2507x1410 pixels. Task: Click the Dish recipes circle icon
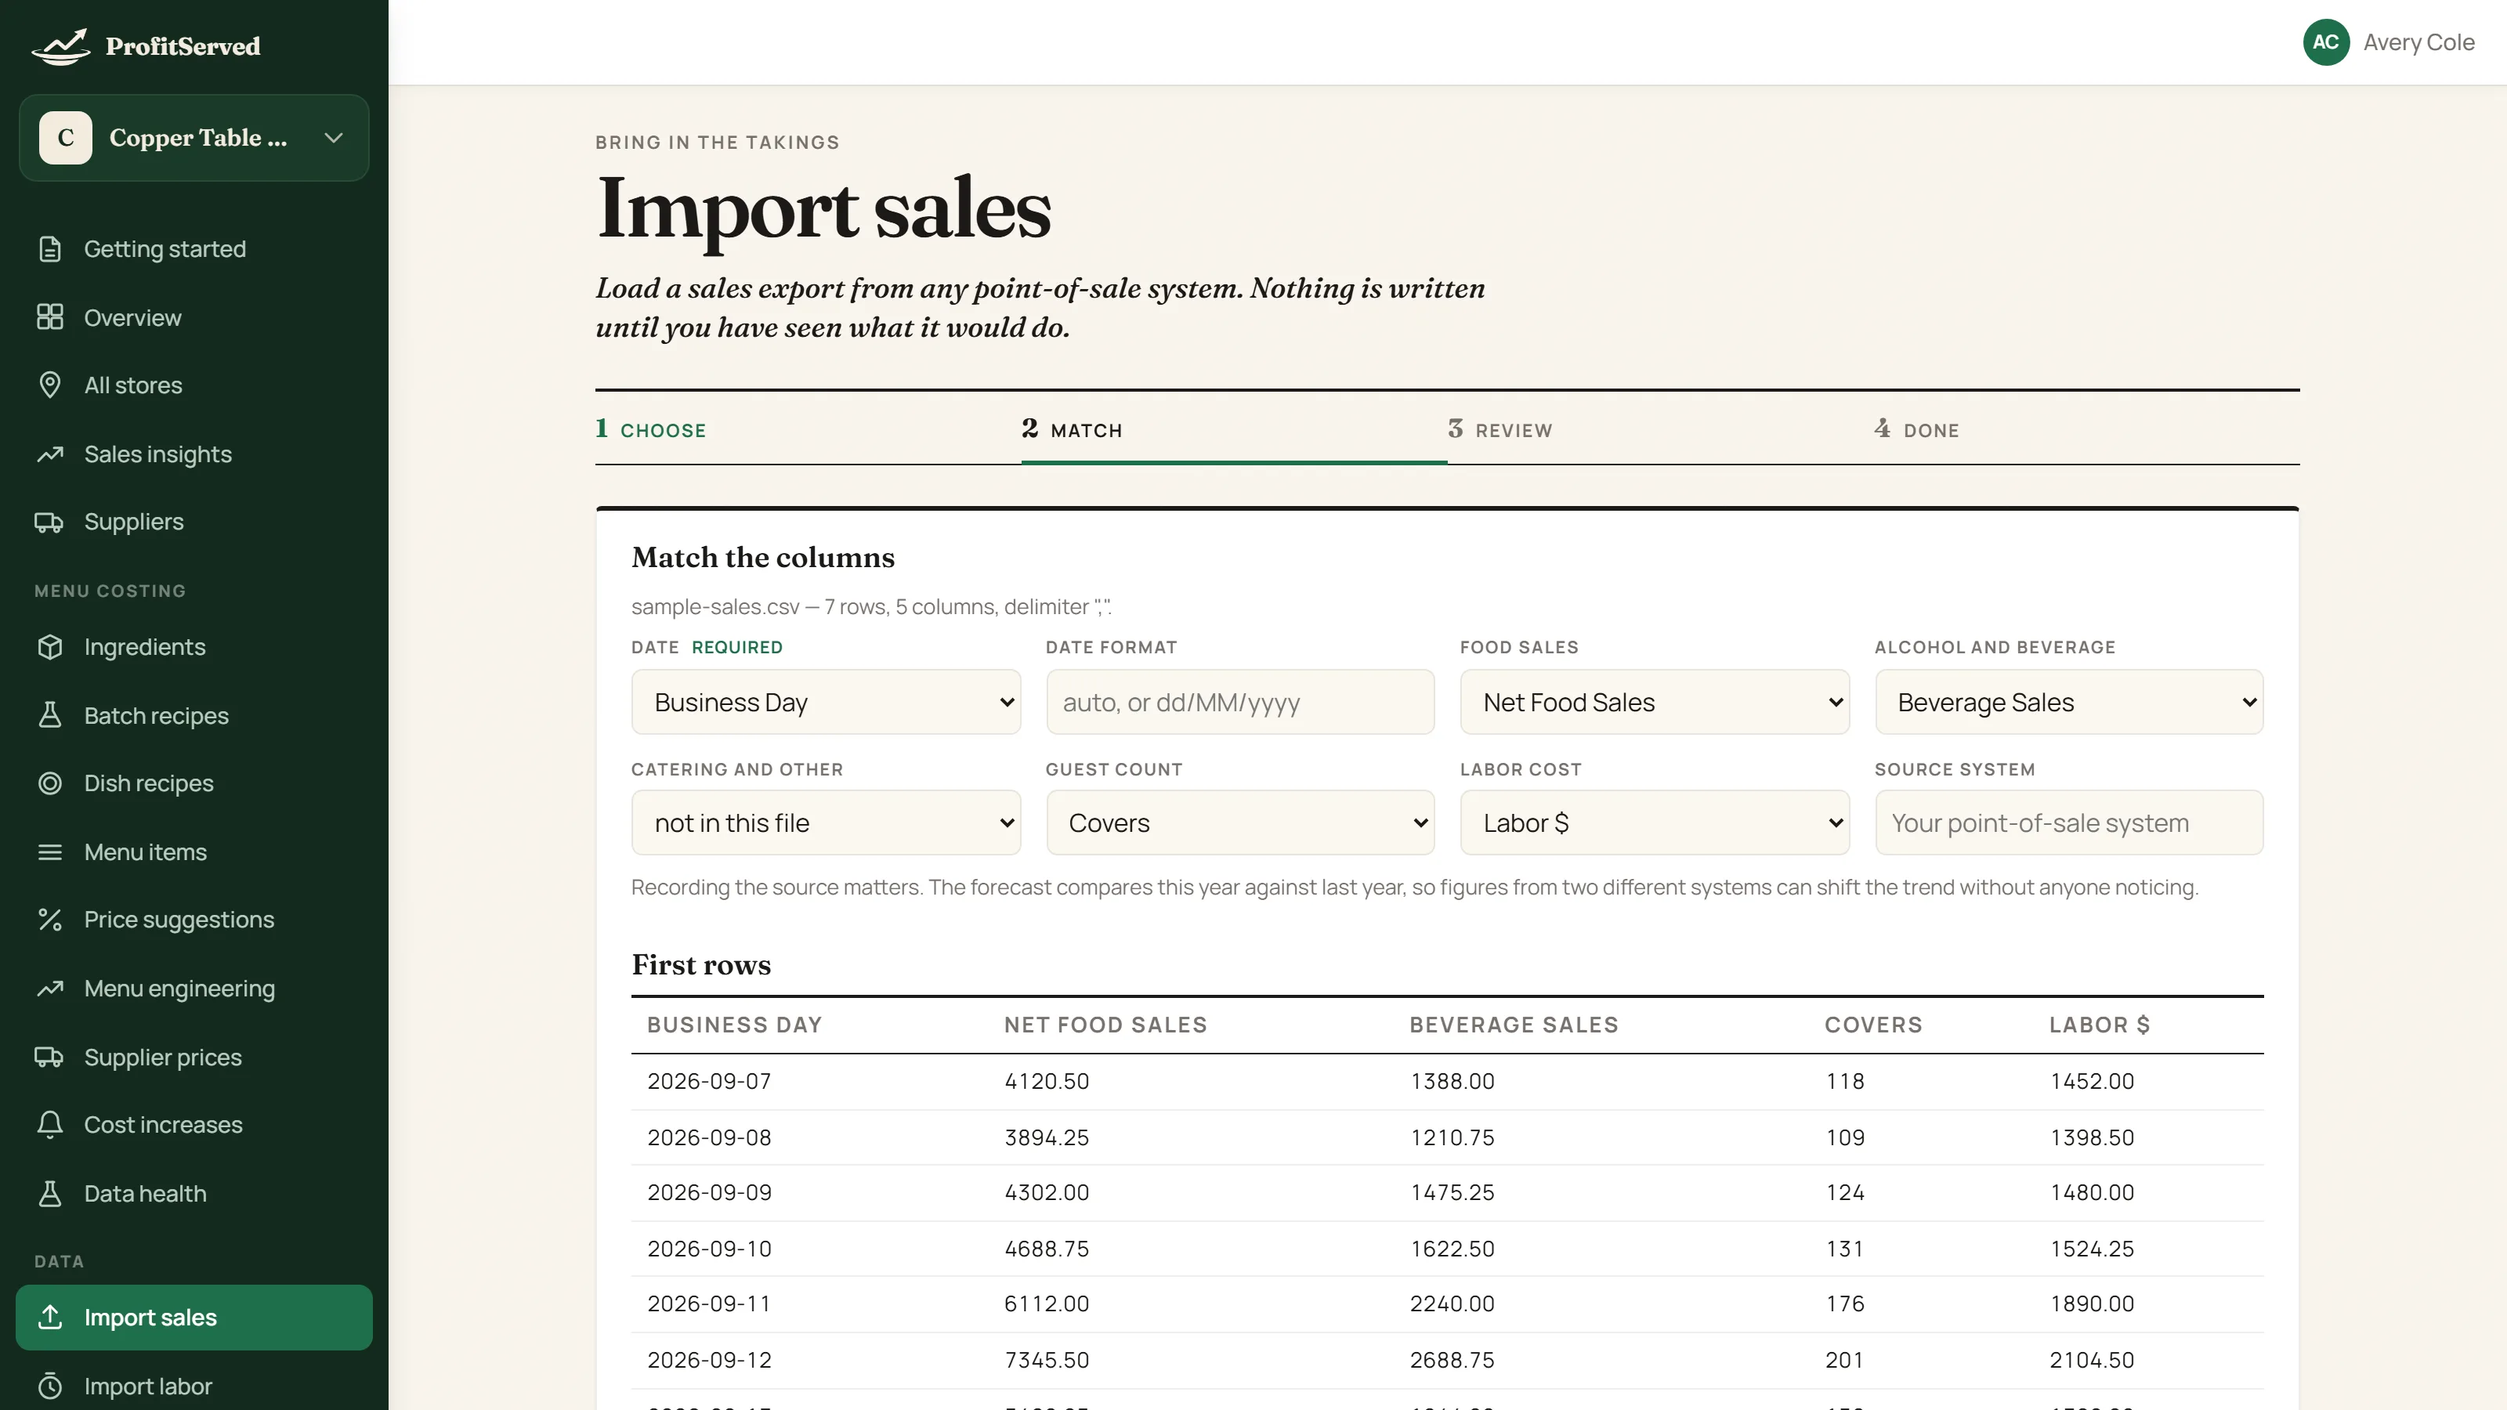pos(49,783)
